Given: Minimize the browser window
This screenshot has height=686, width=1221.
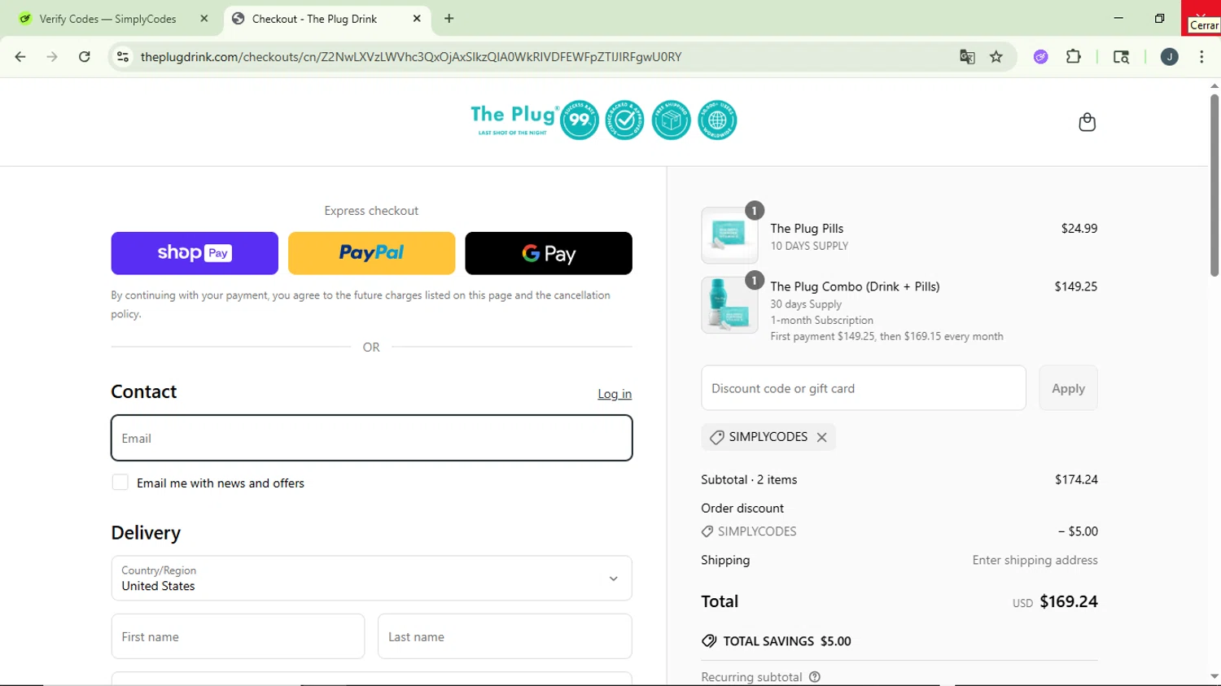Looking at the screenshot, I should (x=1118, y=18).
